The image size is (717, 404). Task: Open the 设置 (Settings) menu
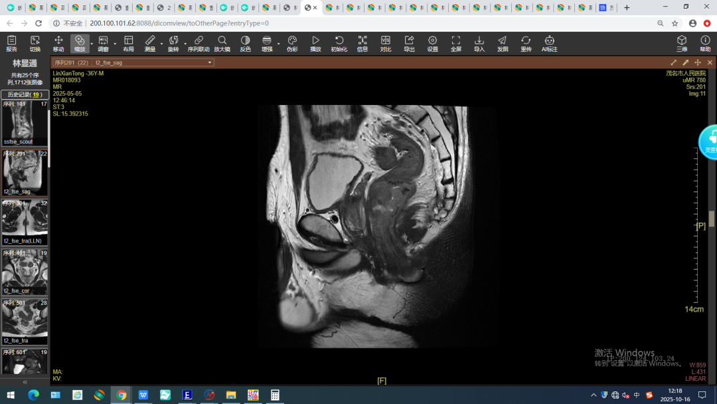(x=432, y=43)
